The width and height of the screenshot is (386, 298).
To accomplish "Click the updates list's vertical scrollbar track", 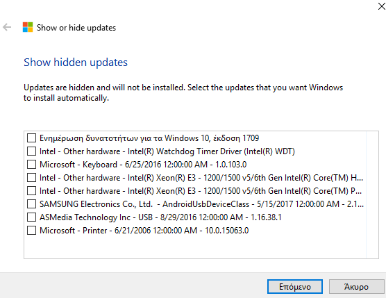I will click(x=372, y=194).
